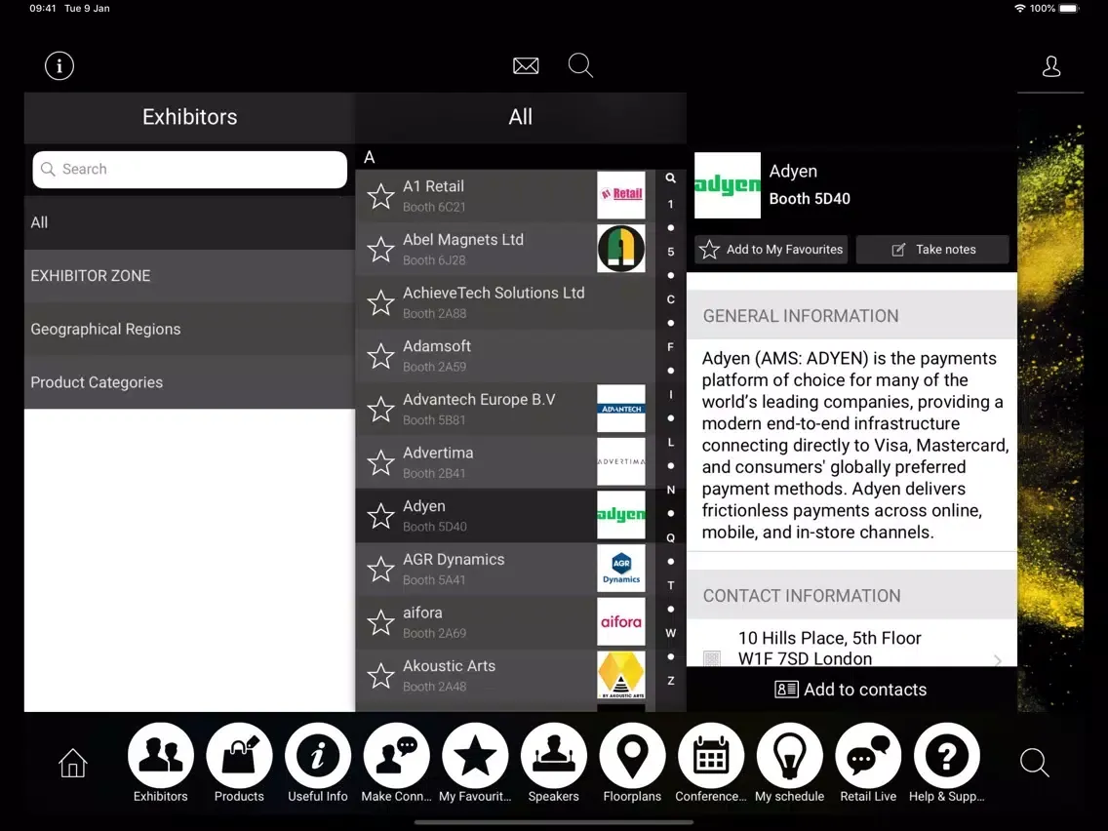Click the Take notes button
The width and height of the screenshot is (1108, 831).
click(x=932, y=250)
